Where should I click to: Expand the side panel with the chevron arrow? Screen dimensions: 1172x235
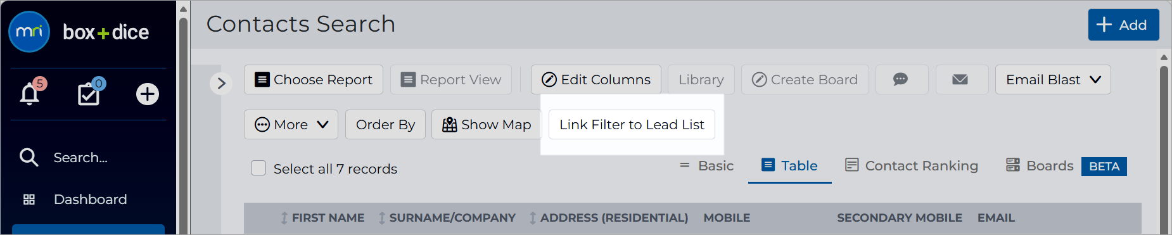coord(221,83)
